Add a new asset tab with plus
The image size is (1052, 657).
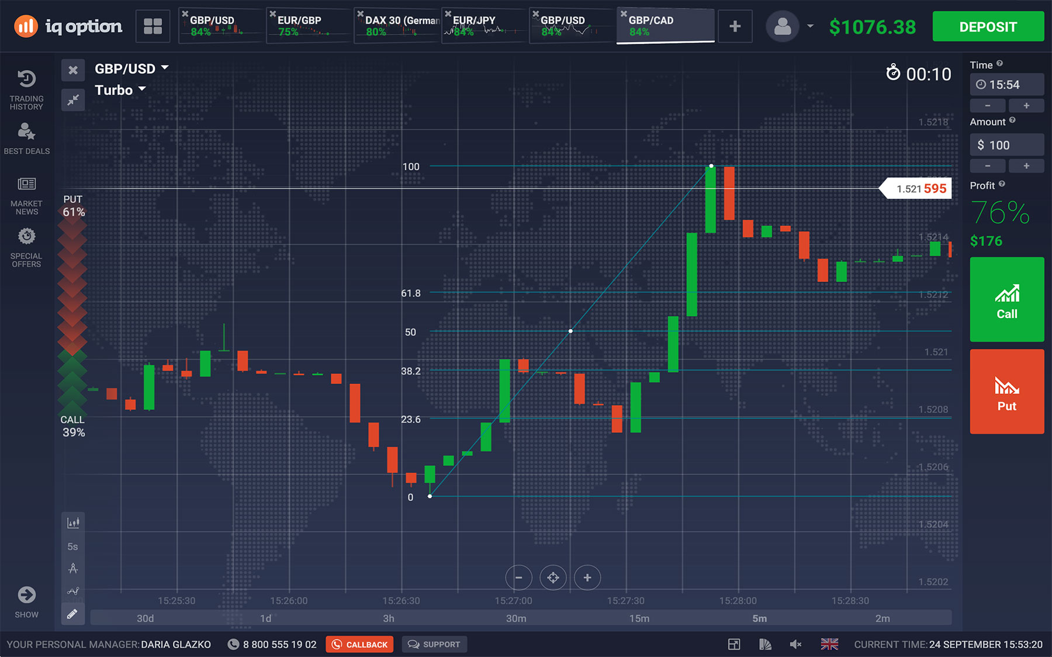735,26
